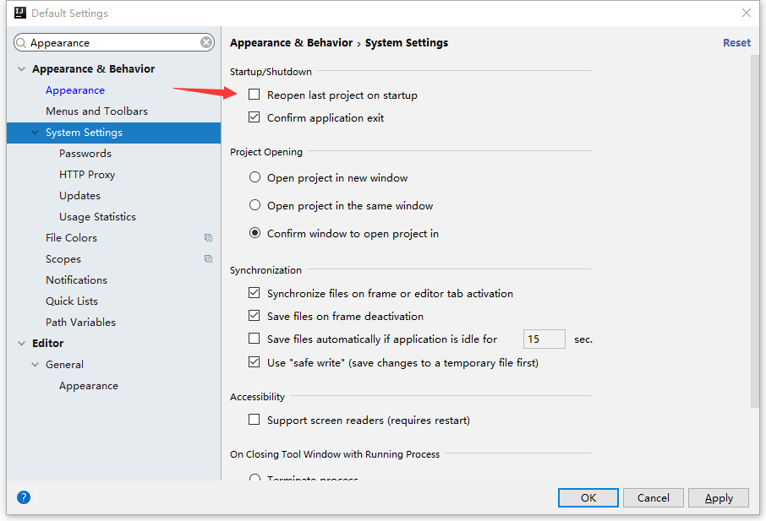Click the search magnifier icon
This screenshot has height=521, width=766.
point(22,43)
